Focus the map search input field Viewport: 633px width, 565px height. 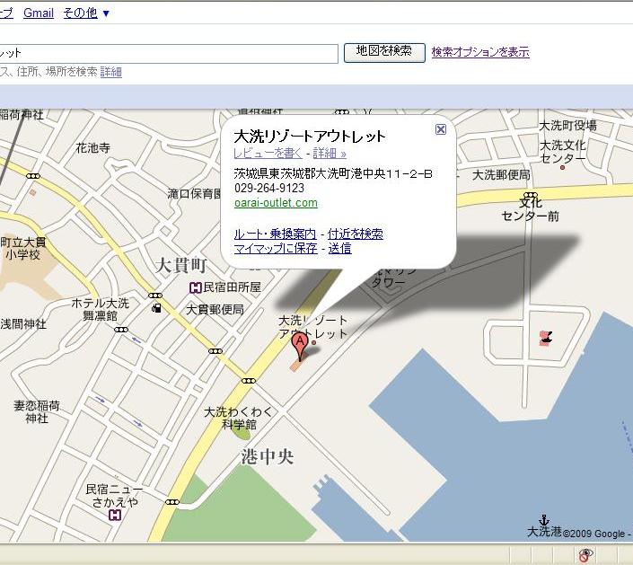(169, 54)
